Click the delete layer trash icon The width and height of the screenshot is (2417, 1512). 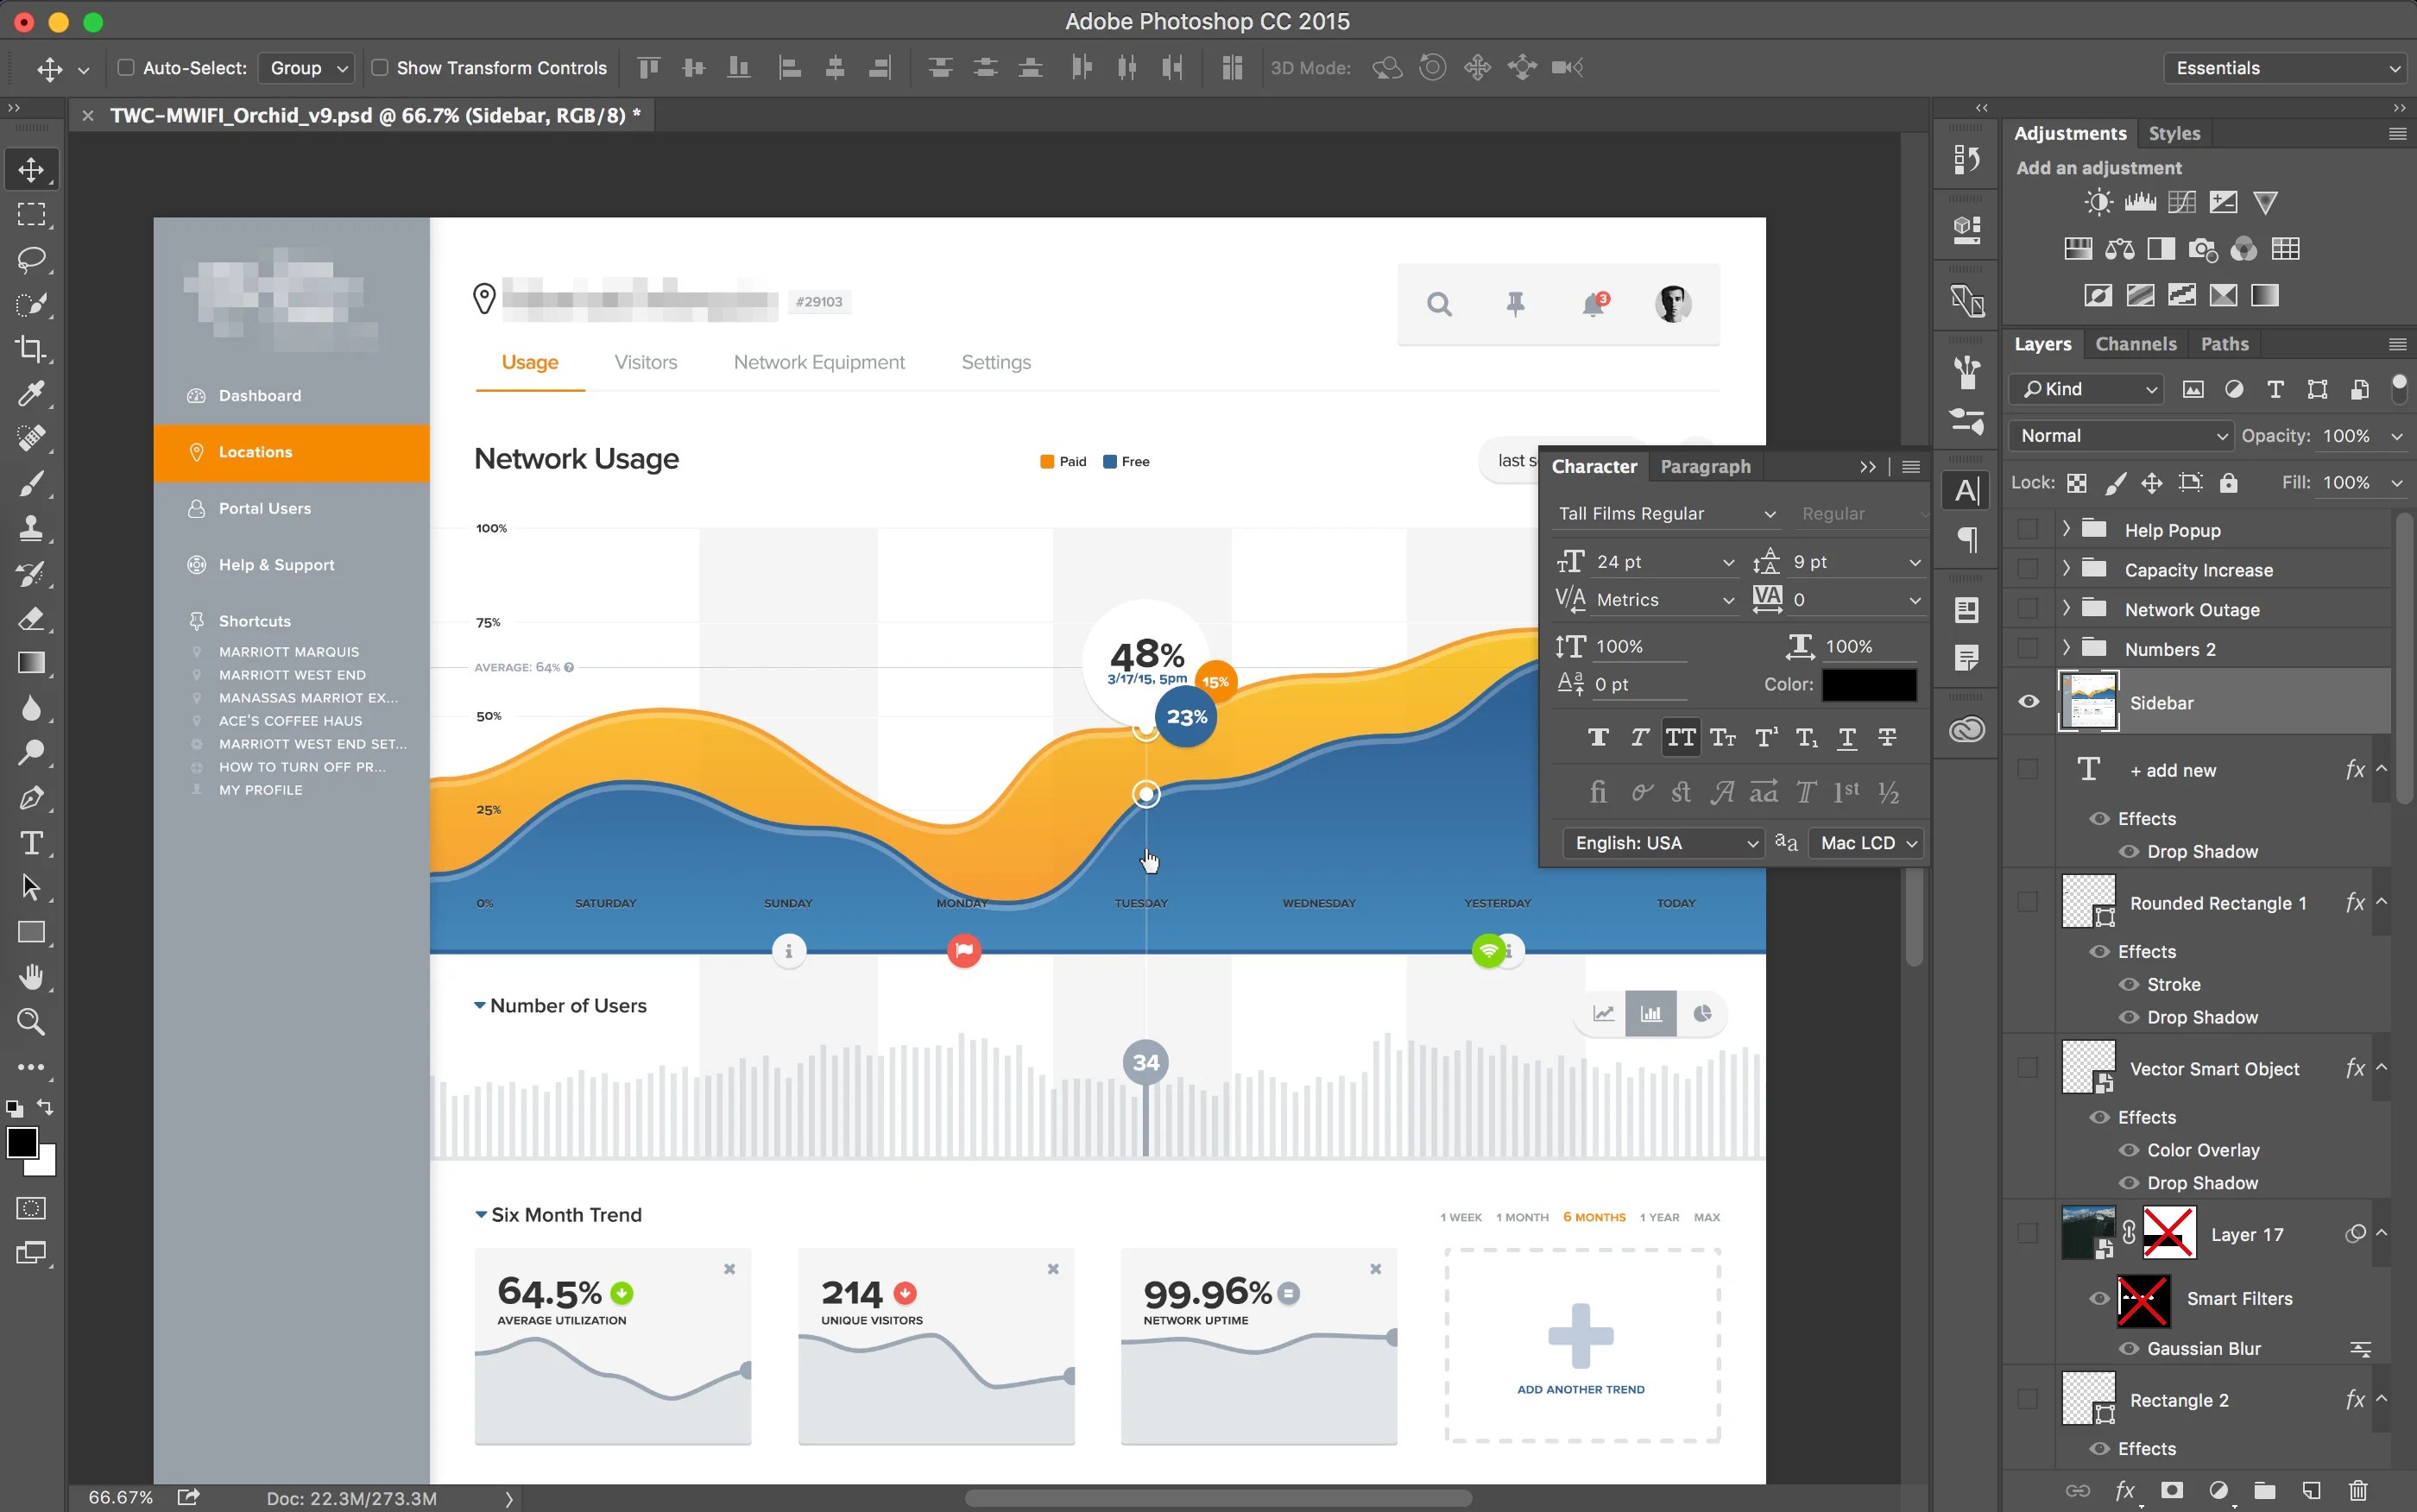click(2358, 1490)
